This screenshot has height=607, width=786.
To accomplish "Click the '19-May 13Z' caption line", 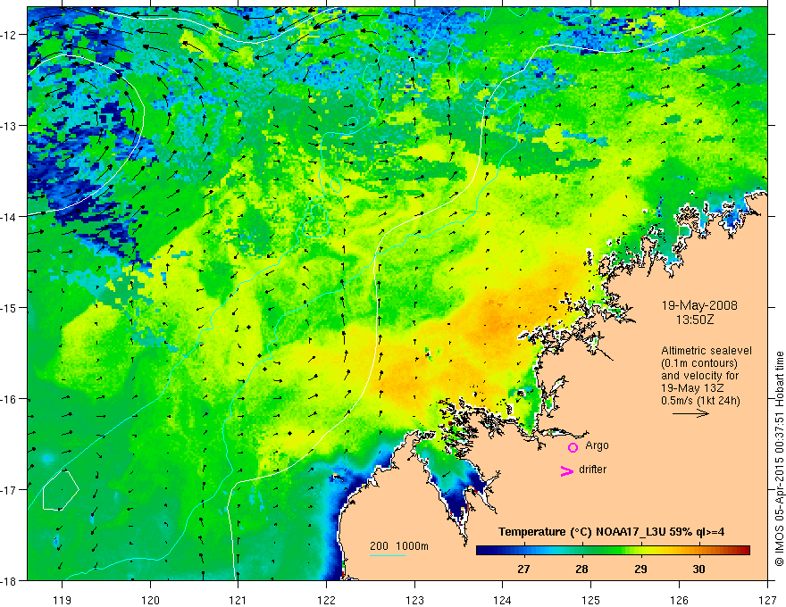I will click(692, 387).
